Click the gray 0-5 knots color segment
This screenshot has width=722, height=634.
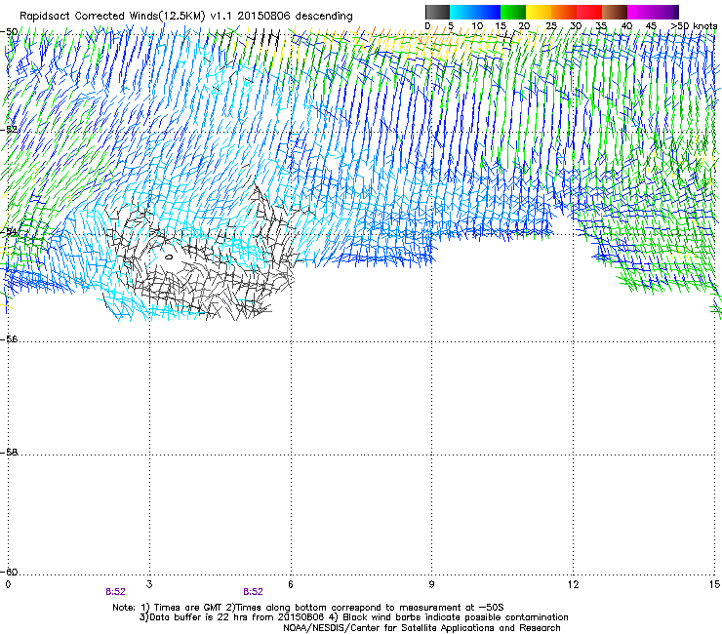click(x=437, y=12)
